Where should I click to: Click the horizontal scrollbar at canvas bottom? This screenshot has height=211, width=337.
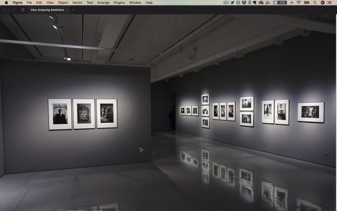(x=100, y=209)
